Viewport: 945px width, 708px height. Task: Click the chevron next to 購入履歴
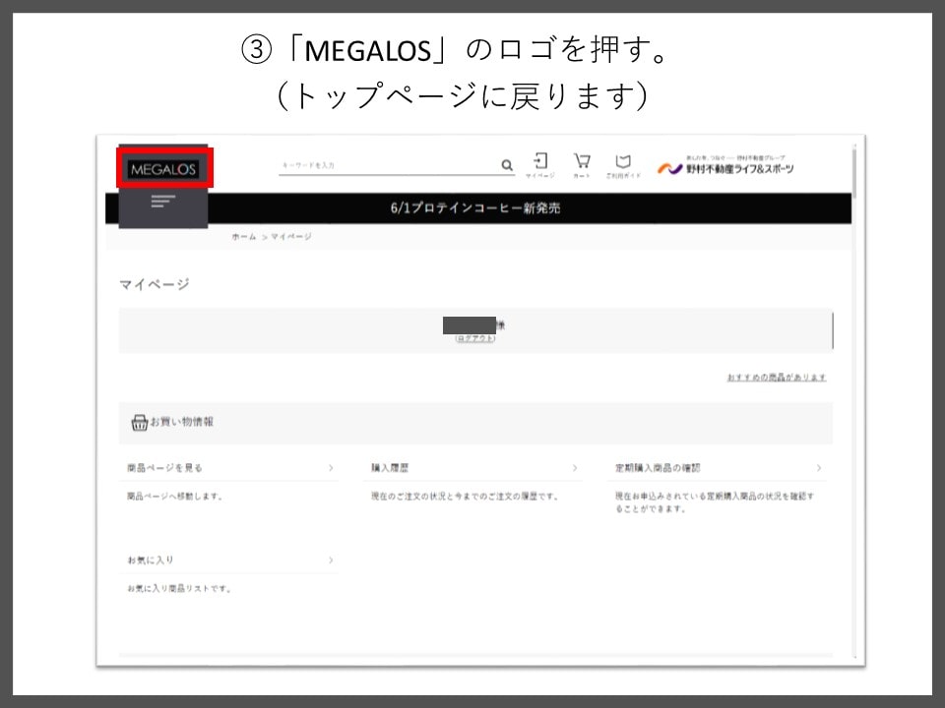point(575,468)
